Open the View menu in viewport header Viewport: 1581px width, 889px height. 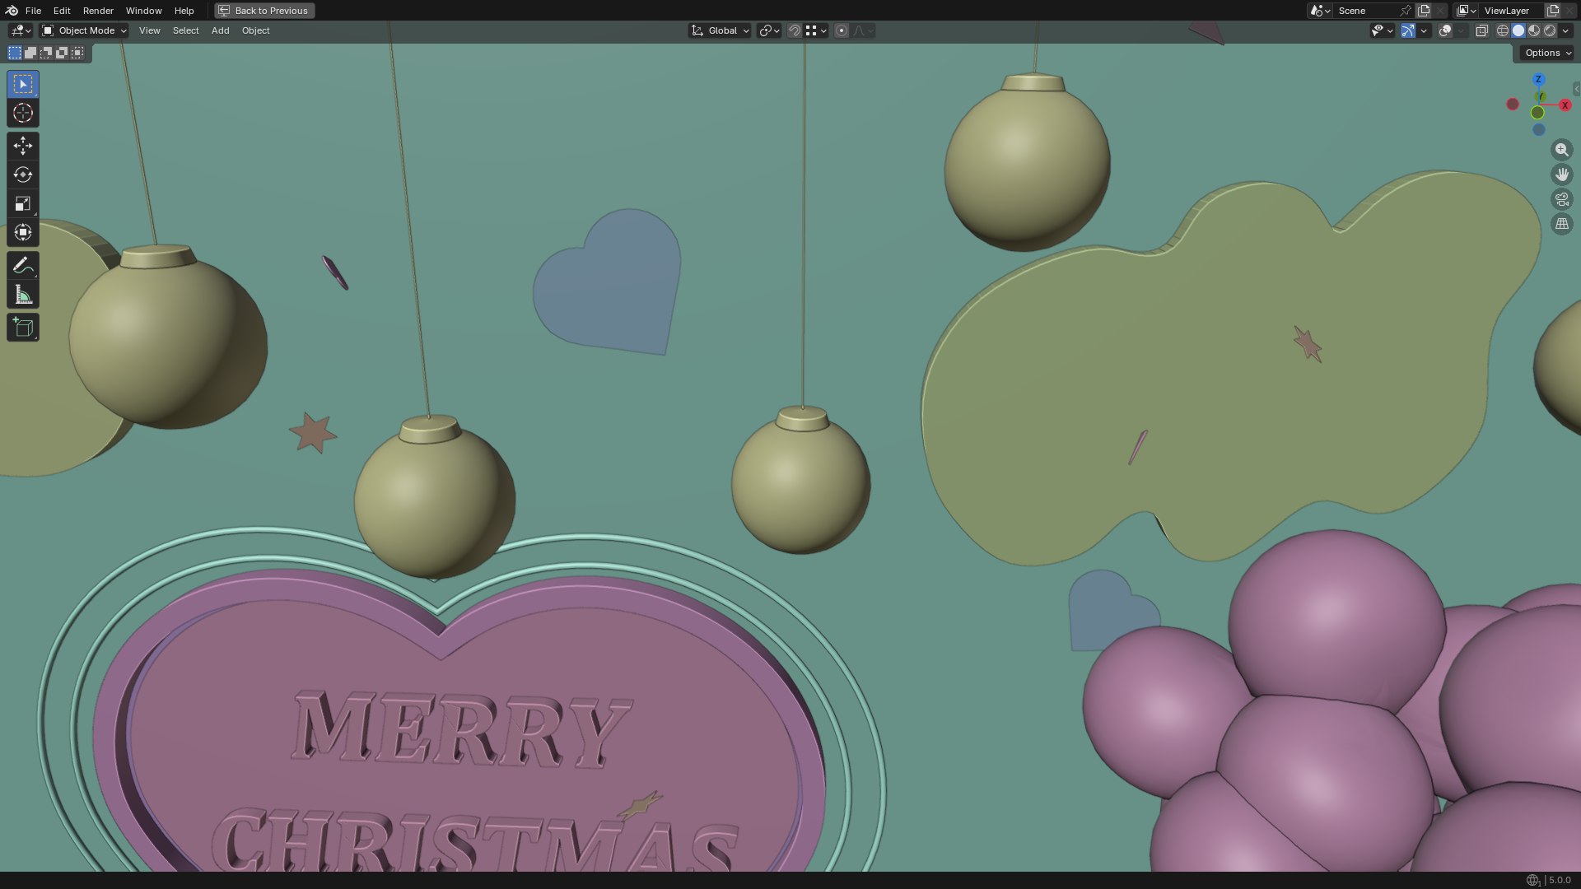(x=149, y=30)
